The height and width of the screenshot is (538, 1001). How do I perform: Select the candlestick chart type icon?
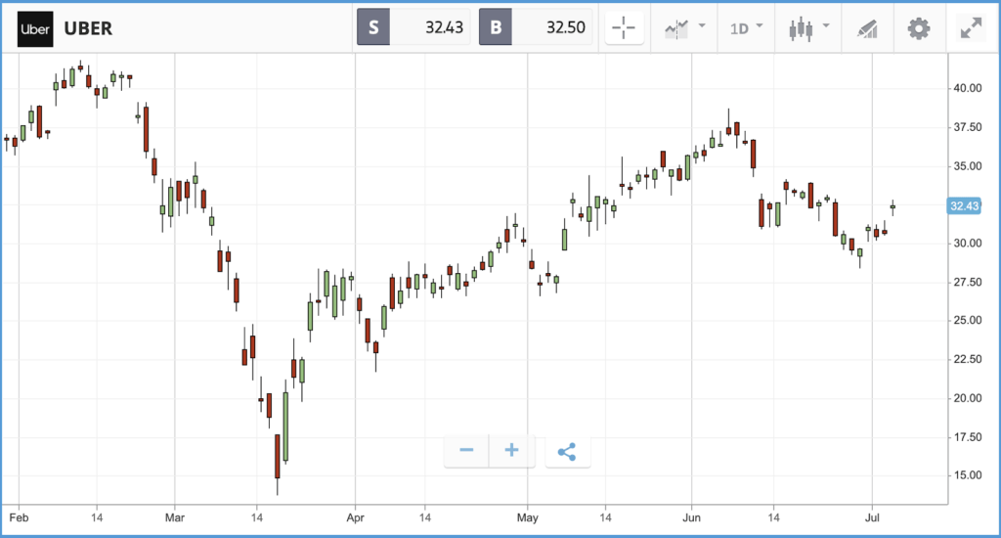(801, 29)
